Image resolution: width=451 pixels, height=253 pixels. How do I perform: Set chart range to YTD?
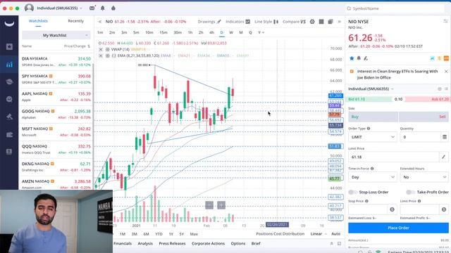[x=159, y=234]
